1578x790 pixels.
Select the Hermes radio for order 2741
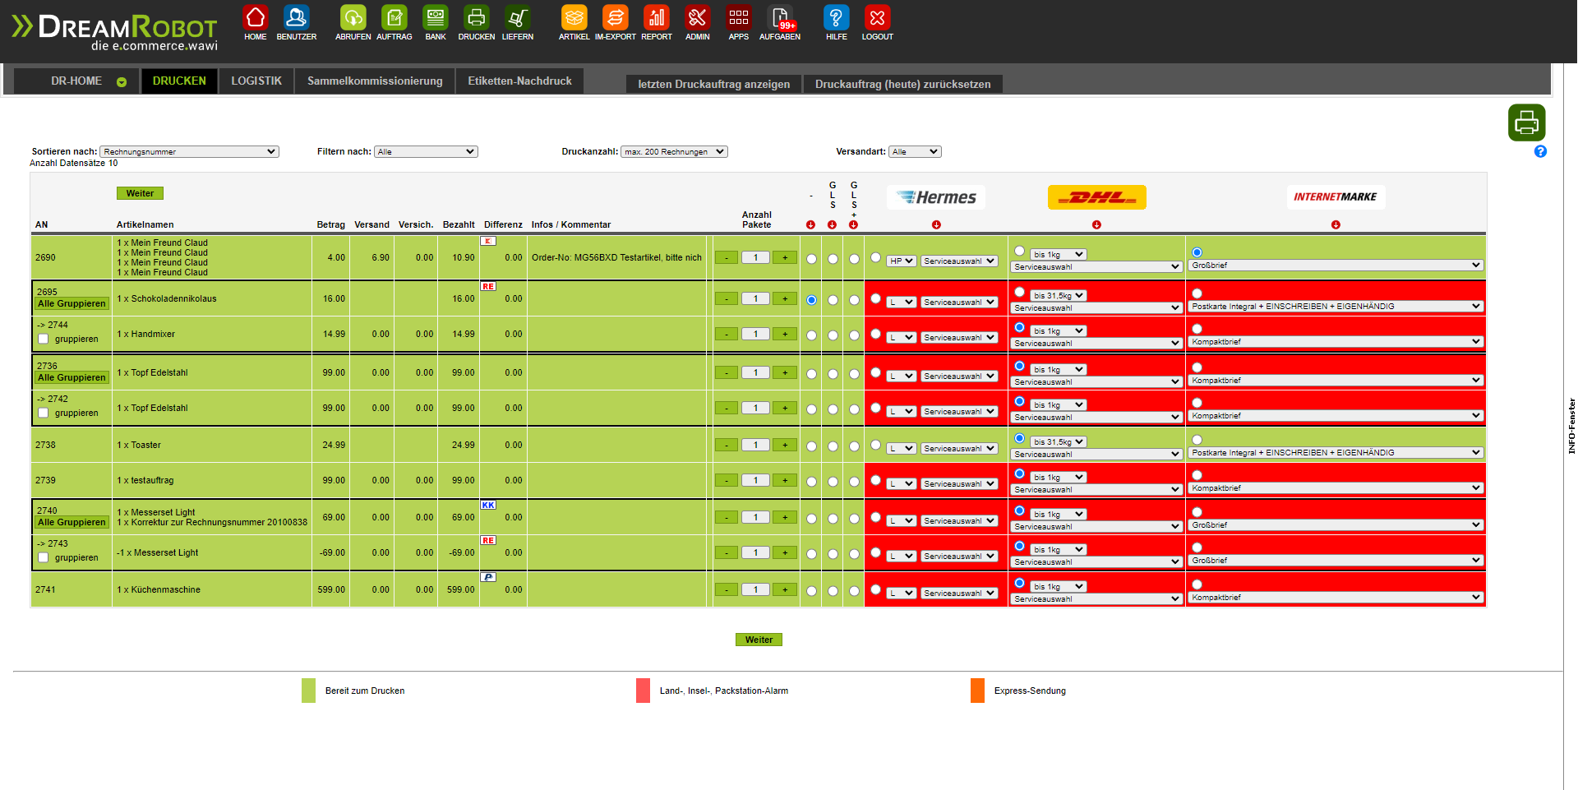pyautogui.click(x=875, y=589)
